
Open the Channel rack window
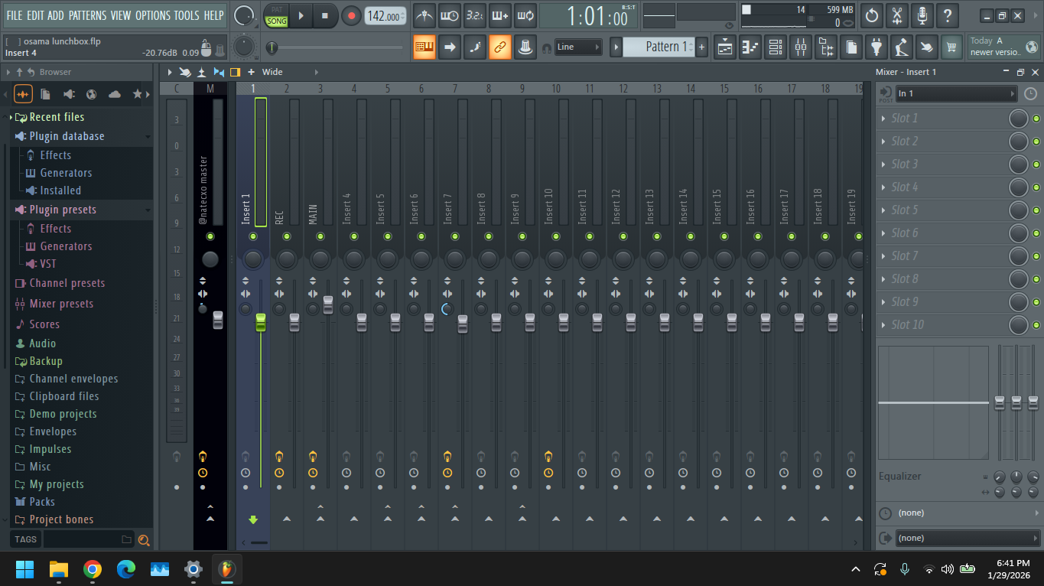[776, 47]
